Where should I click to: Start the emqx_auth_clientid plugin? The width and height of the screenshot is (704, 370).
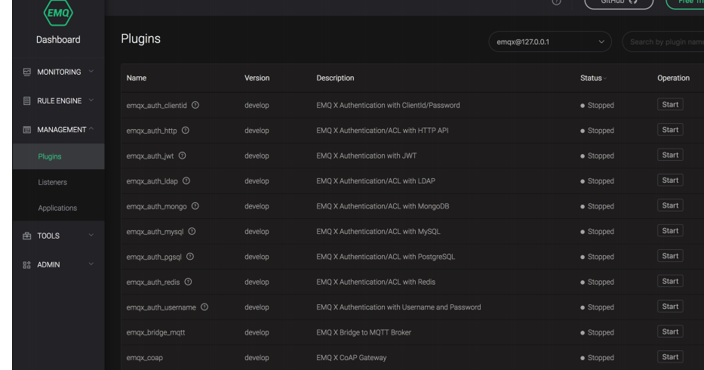click(x=670, y=104)
